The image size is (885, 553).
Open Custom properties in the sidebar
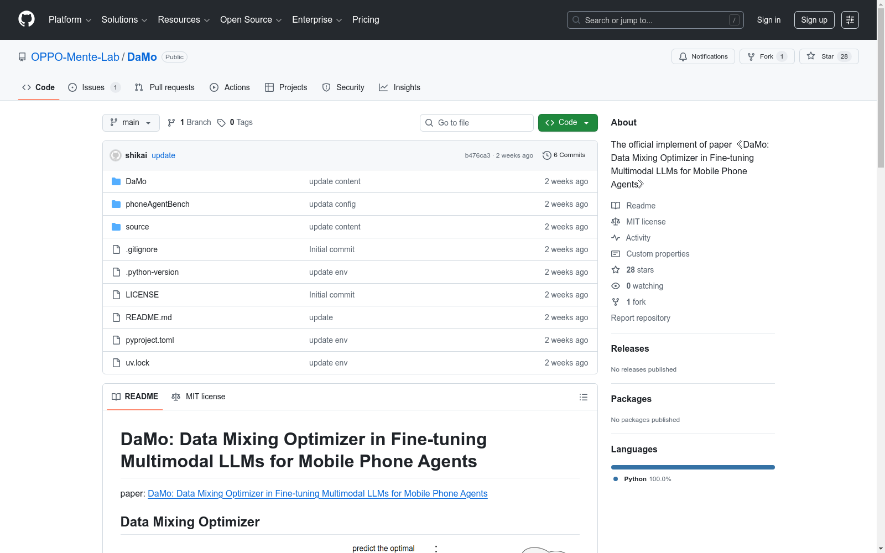650,254
